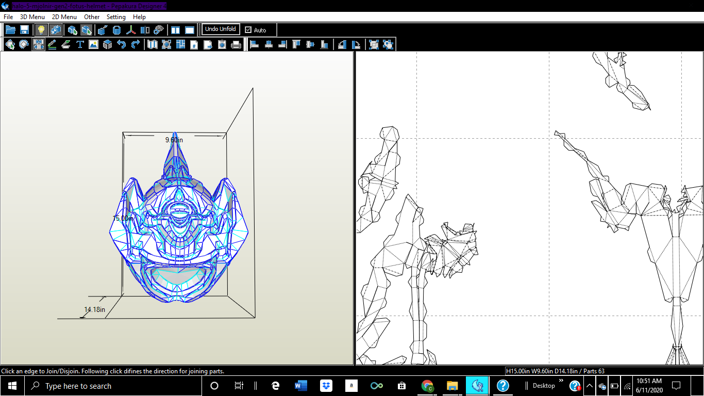This screenshot has height=396, width=704.
Task: Click the folded map unfold icon
Action: (153, 44)
